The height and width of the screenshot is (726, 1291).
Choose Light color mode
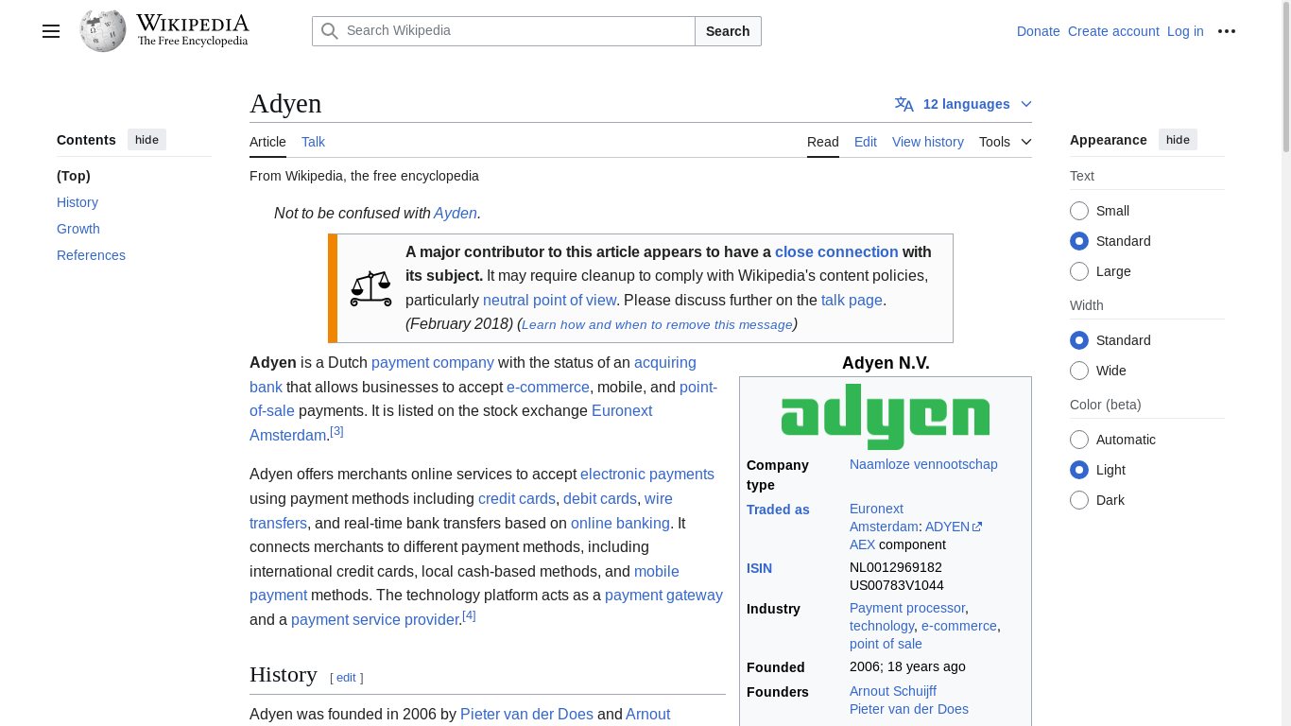click(1079, 470)
